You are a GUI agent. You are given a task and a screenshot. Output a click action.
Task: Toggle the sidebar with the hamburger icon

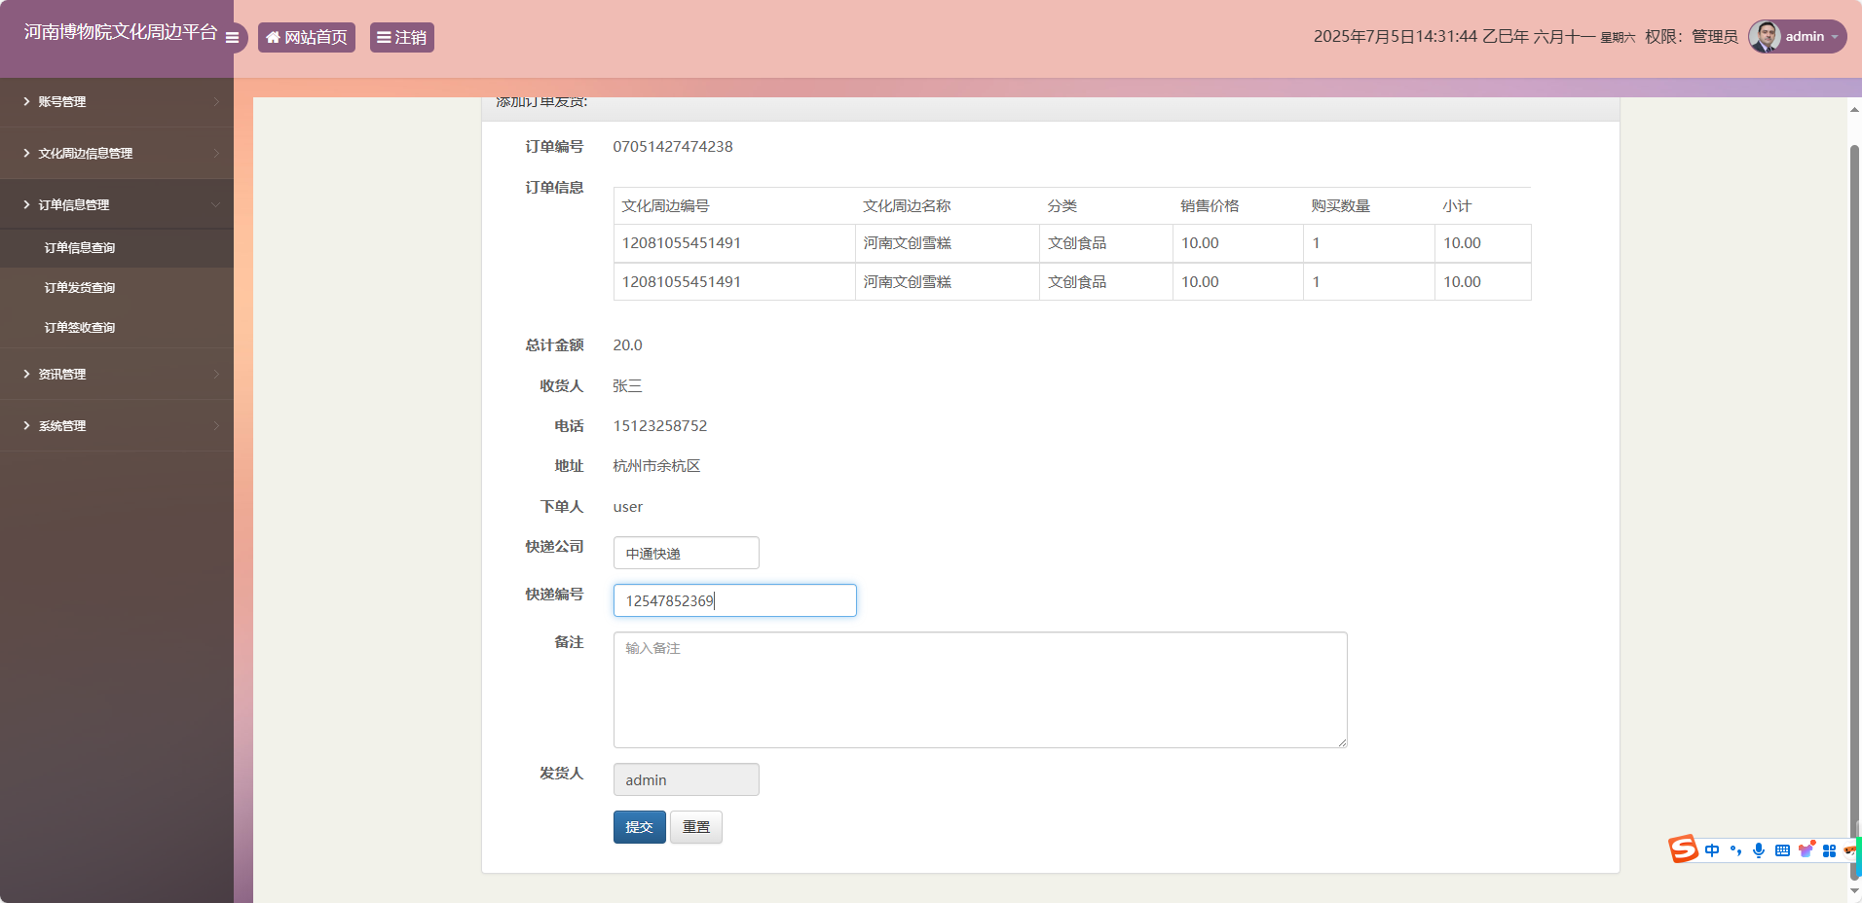232,38
